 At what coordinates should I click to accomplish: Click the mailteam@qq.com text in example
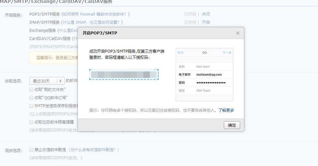(209, 75)
